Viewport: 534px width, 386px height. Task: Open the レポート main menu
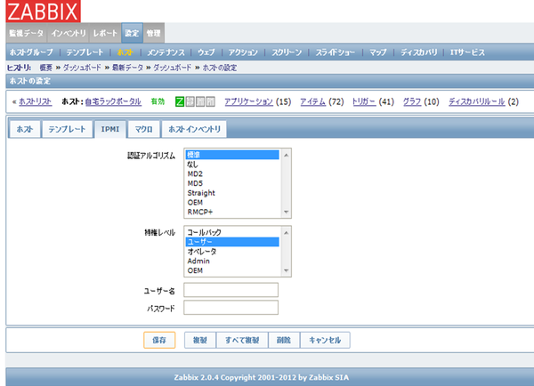105,33
